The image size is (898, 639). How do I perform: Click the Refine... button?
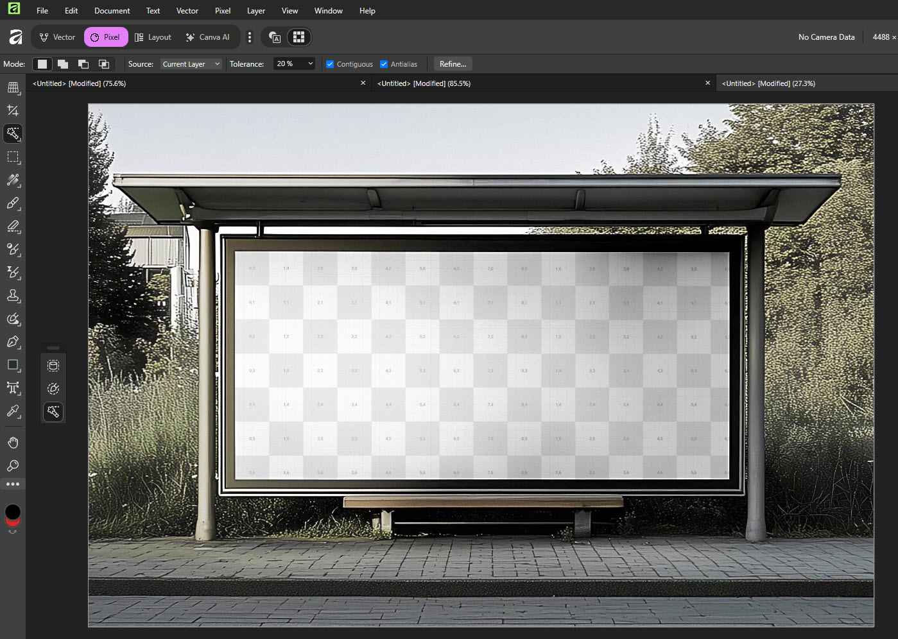point(453,64)
